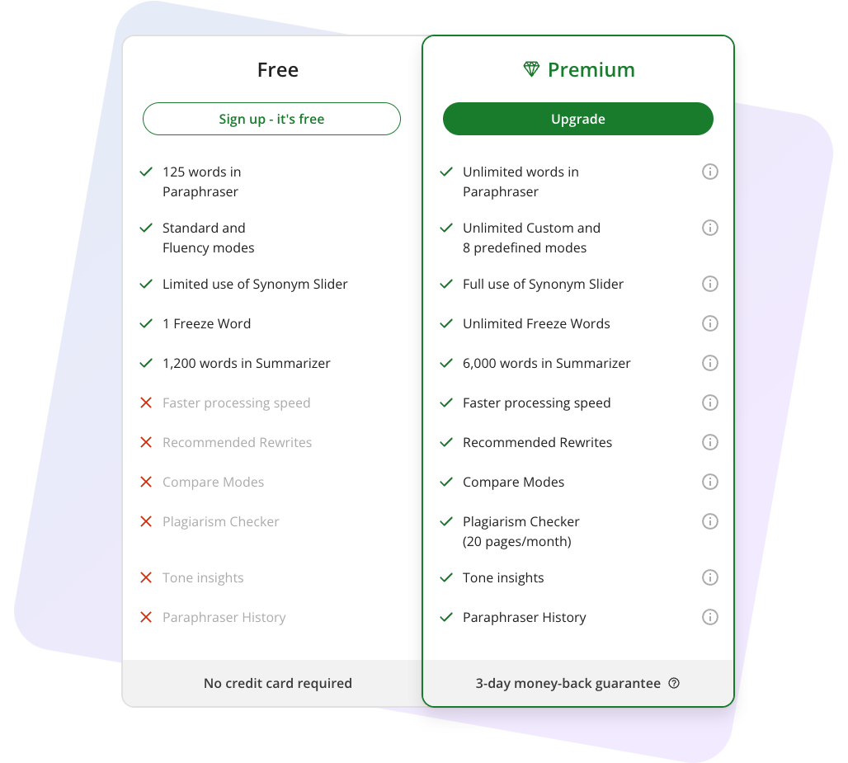The height and width of the screenshot is (763, 848).
Task: Click the checkmark next to 125 words in Paraphraser
Action: click(147, 172)
